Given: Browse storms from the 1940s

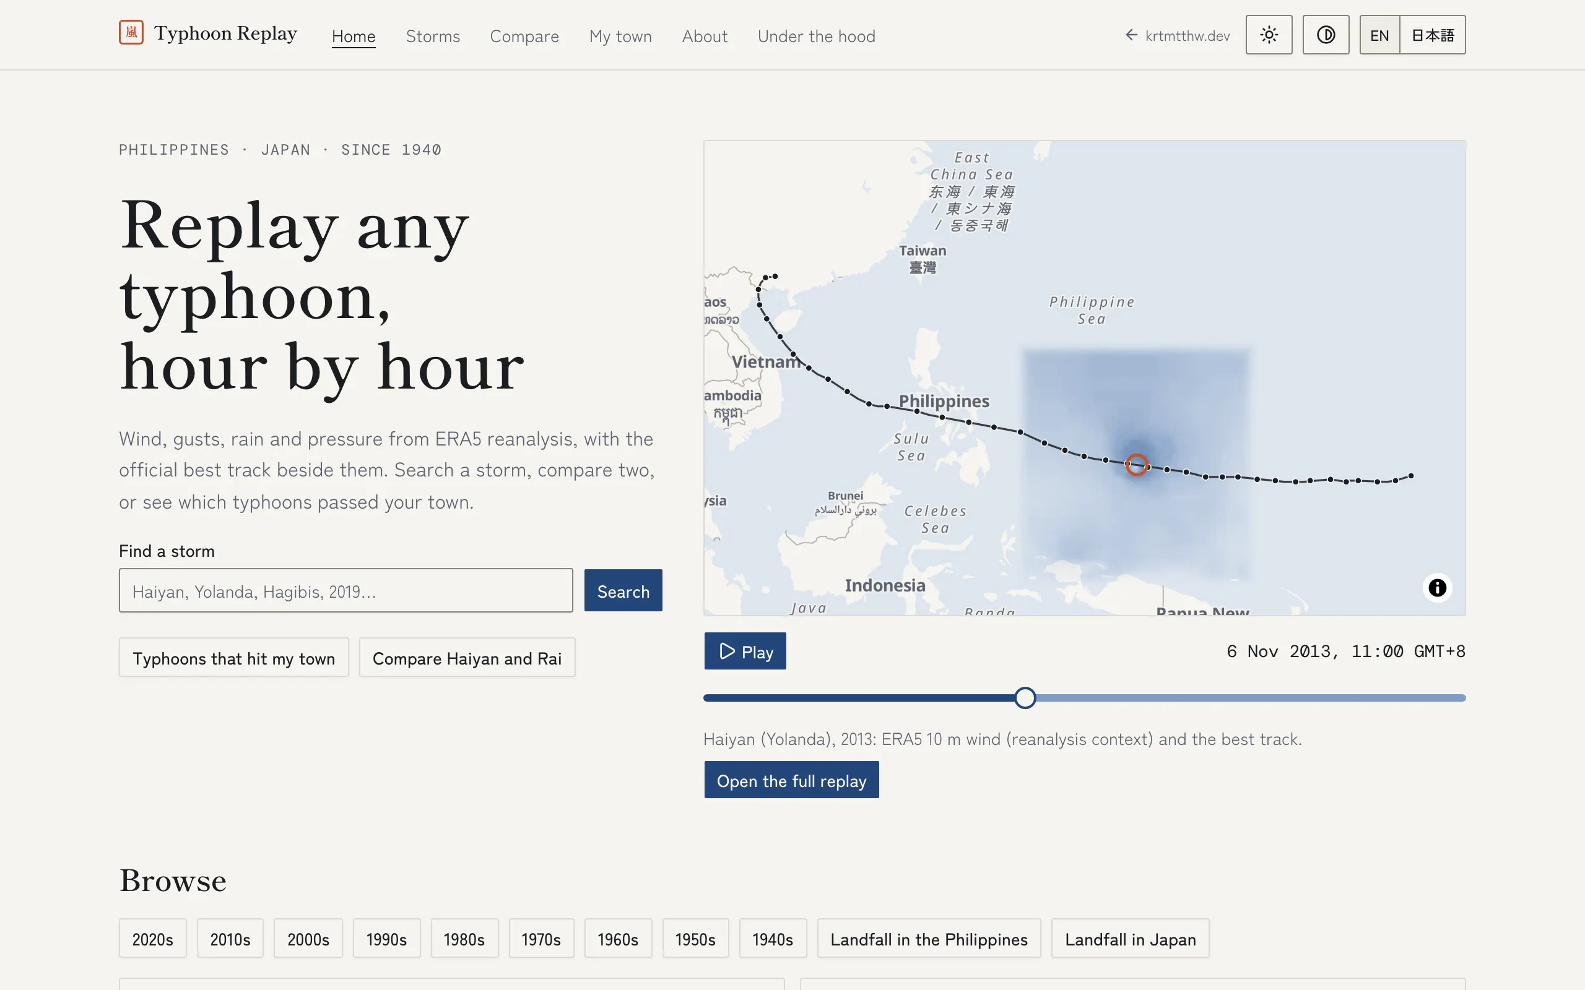Looking at the screenshot, I should [x=773, y=938].
